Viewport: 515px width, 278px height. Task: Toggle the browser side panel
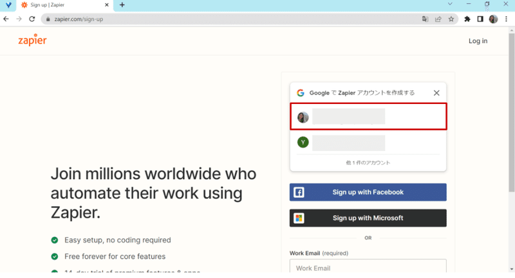pos(480,19)
